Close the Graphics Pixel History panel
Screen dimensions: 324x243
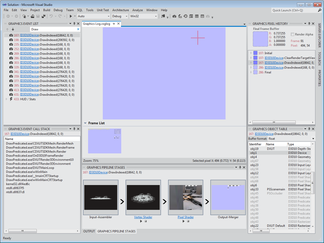[x=313, y=24]
